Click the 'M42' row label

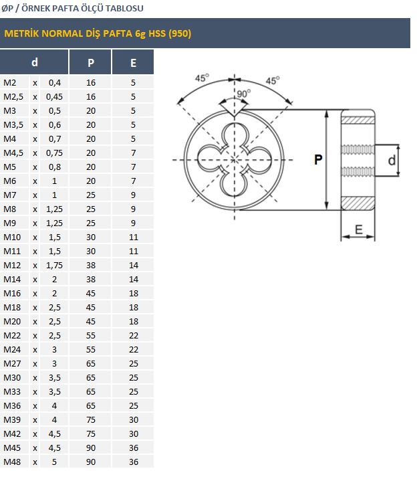[12, 433]
